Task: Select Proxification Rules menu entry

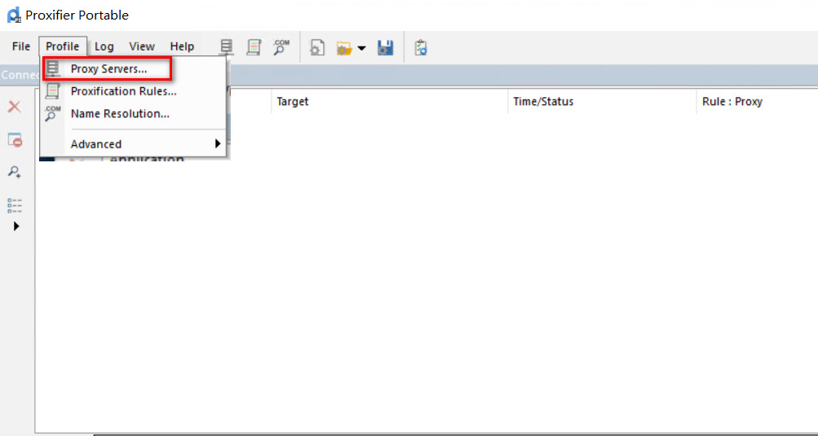Action: tap(123, 91)
